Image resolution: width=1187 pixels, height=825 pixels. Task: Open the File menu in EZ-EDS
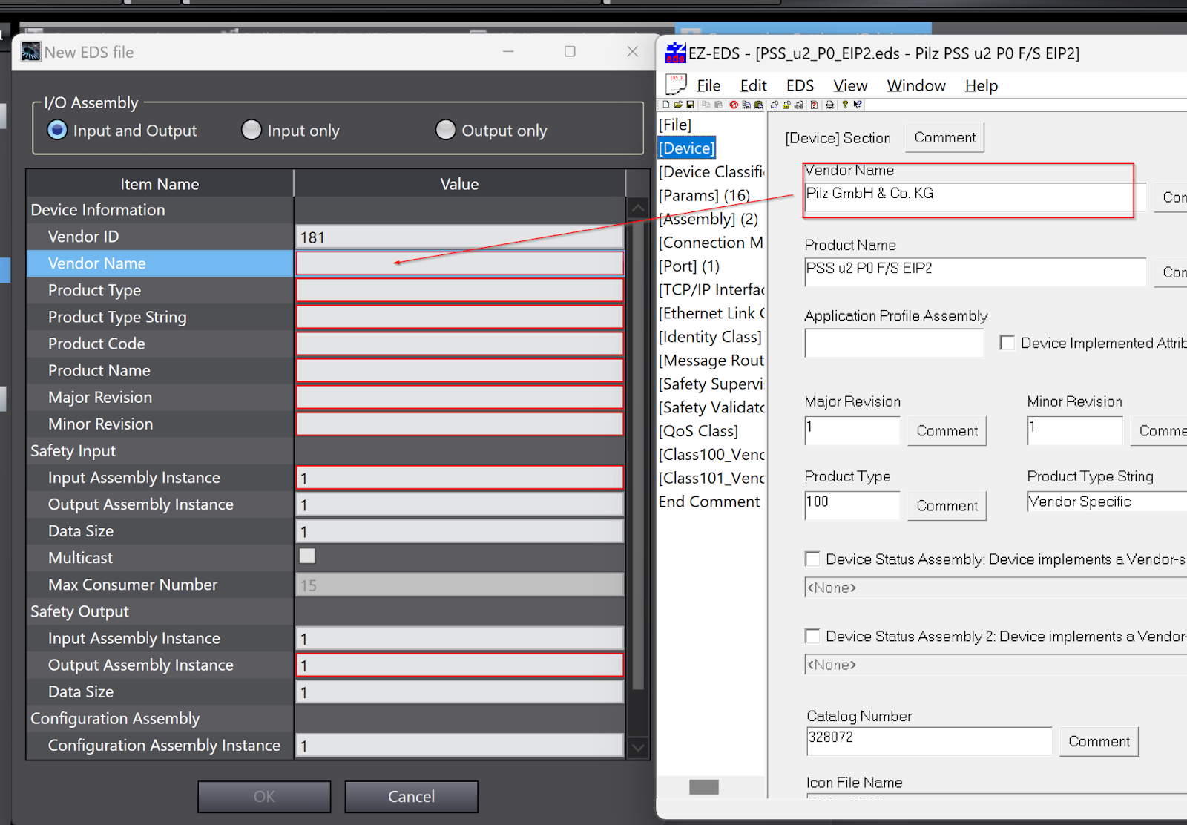coord(708,85)
